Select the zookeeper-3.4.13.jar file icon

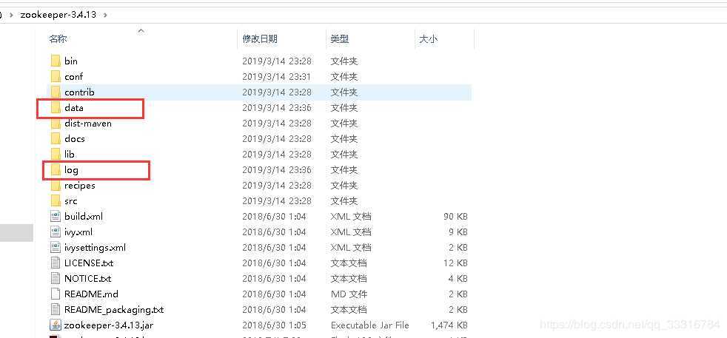[x=56, y=325]
